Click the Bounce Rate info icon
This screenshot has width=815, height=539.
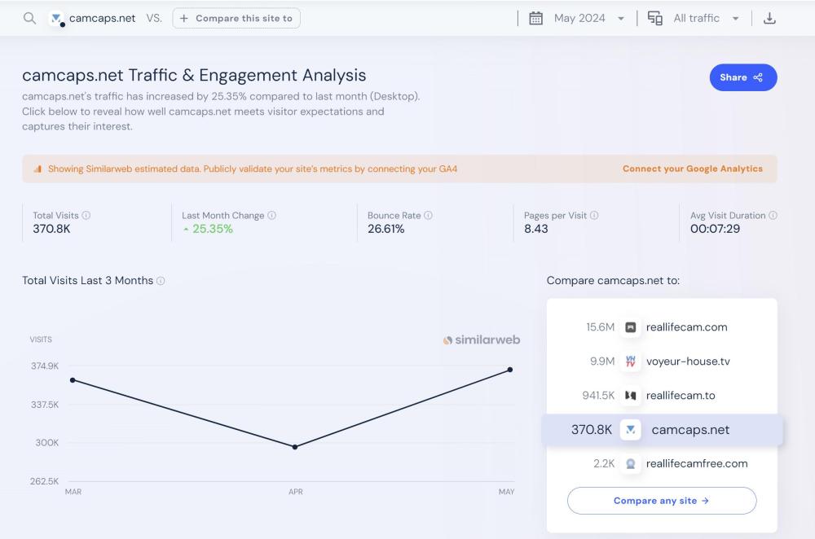(x=429, y=216)
